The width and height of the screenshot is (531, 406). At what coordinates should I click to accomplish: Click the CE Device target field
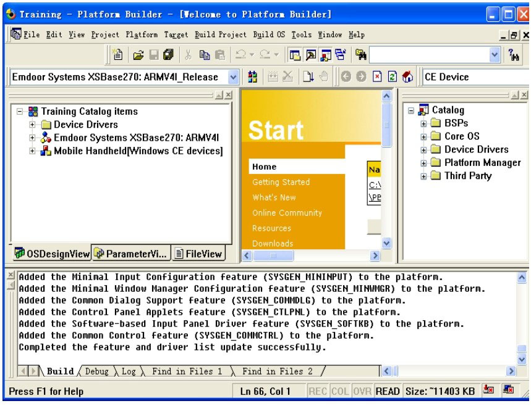475,77
